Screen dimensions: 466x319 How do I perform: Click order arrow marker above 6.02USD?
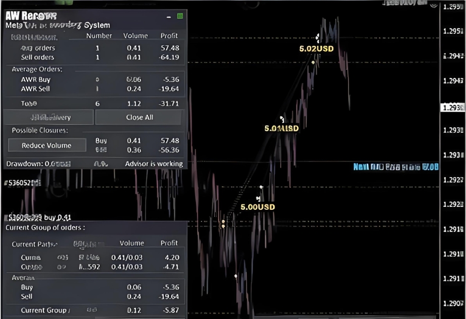pos(317,37)
